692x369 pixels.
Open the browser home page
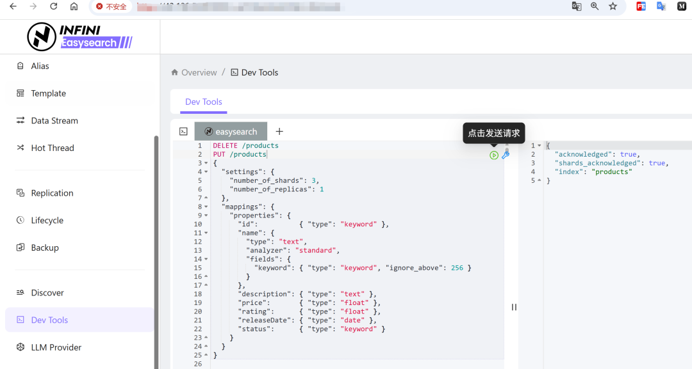(x=74, y=6)
